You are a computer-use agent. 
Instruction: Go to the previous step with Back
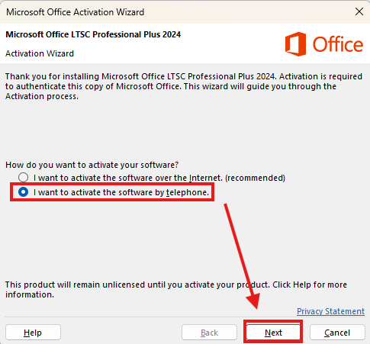[x=209, y=333]
